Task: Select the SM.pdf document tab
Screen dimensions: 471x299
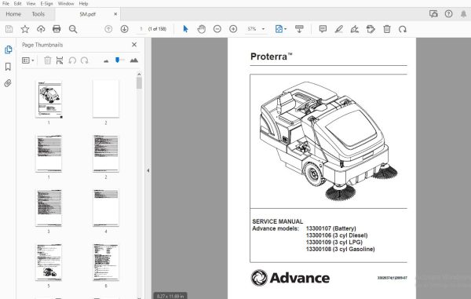Action: tap(88, 14)
